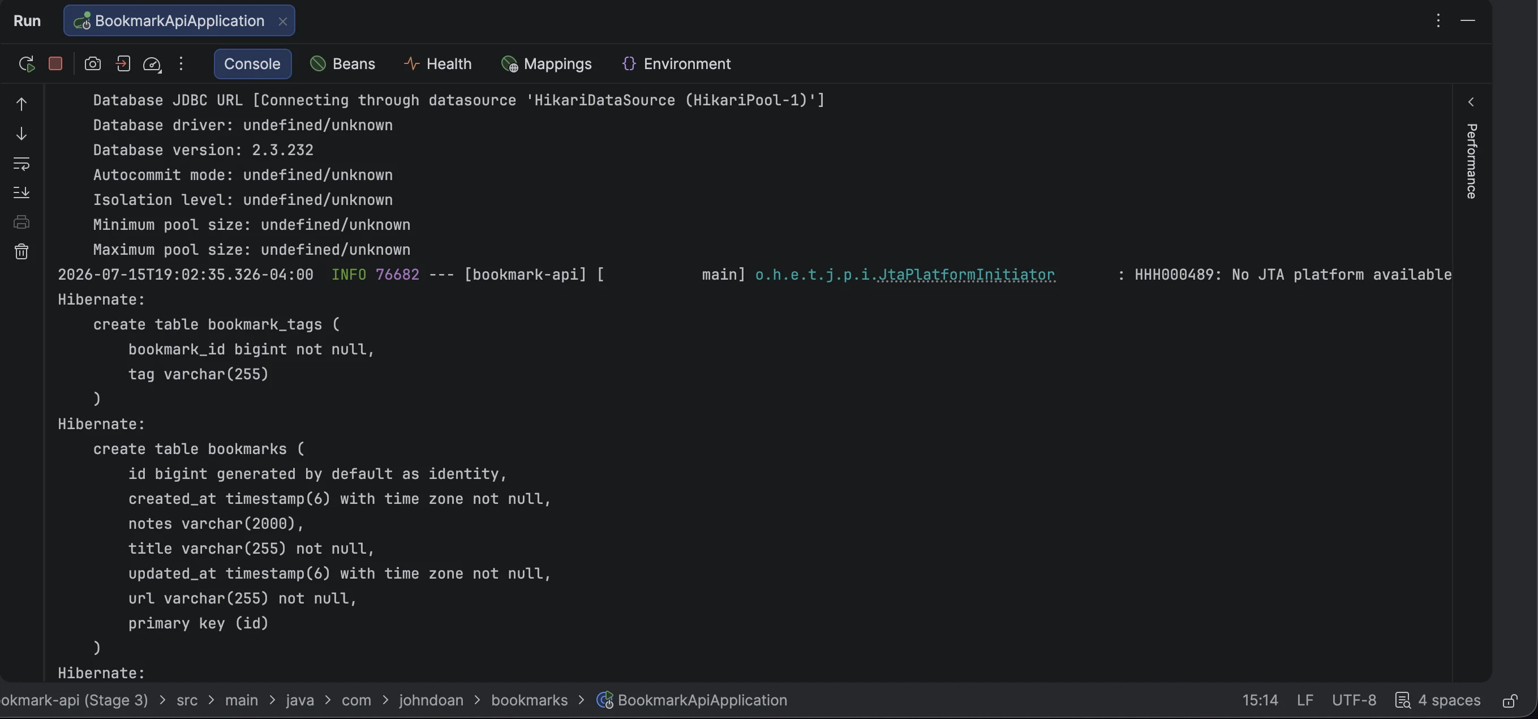Switch to the Beans tab

point(343,64)
